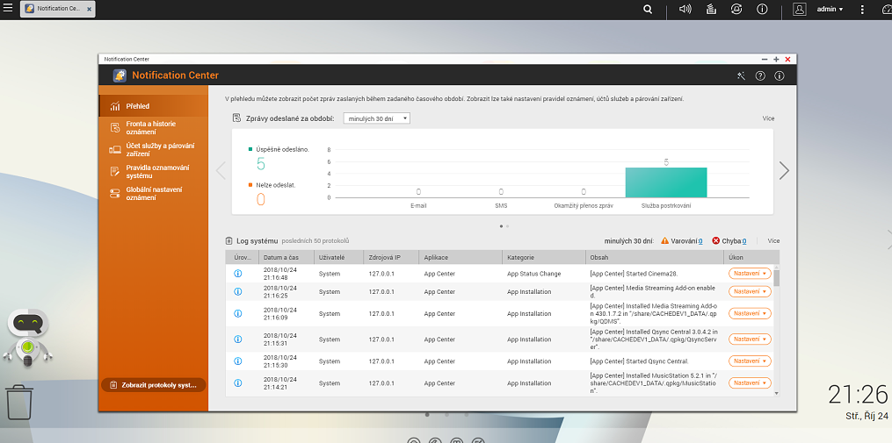Screen dimensions: 892x443
Task: Click 'Zobrazit protokoly syst...' button
Action: pyautogui.click(x=153, y=385)
